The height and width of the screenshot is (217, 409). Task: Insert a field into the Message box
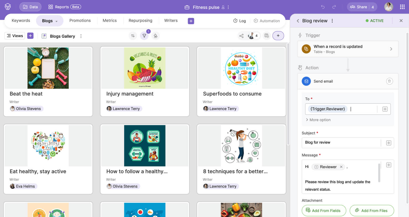pos(389,165)
